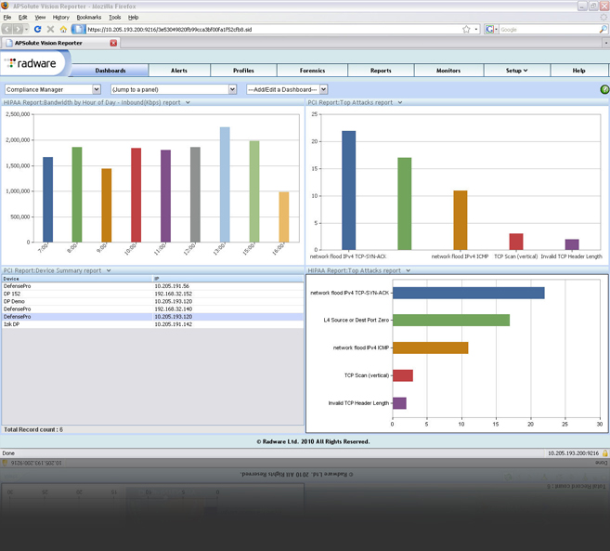610x551 pixels.
Task: Bookmark page using star icon
Action: pyautogui.click(x=466, y=29)
